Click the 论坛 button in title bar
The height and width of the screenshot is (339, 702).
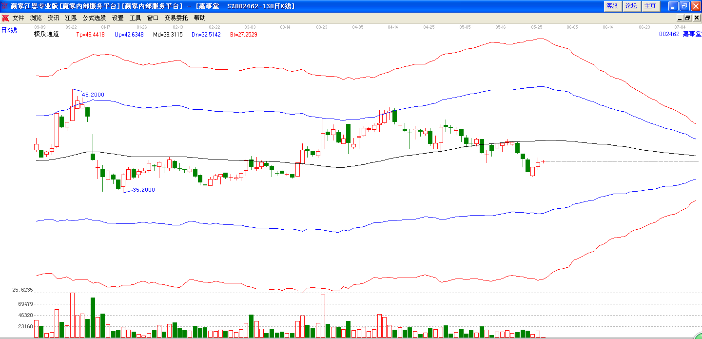click(x=631, y=6)
